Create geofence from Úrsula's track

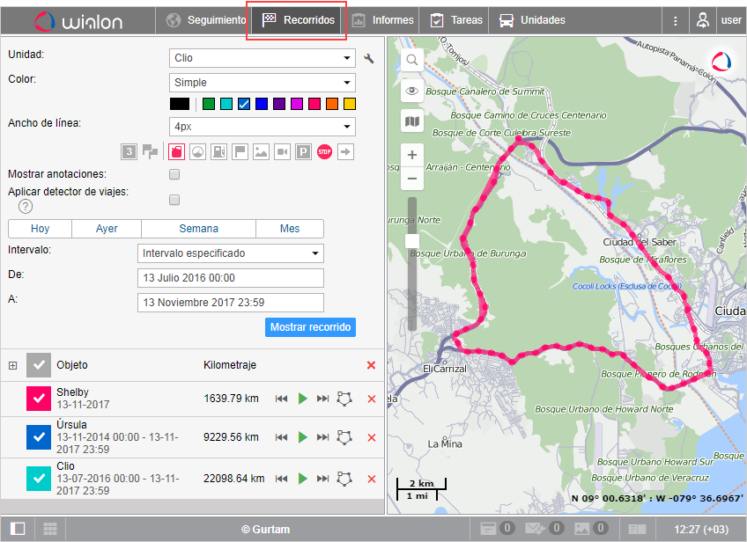coord(345,436)
